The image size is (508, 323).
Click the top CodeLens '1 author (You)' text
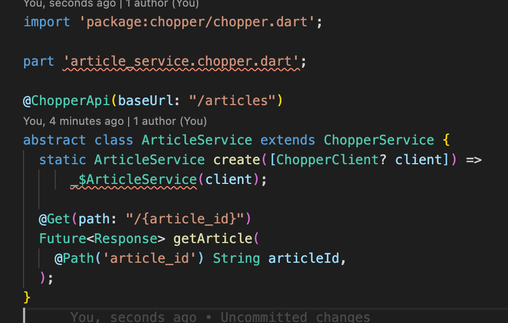(161, 4)
